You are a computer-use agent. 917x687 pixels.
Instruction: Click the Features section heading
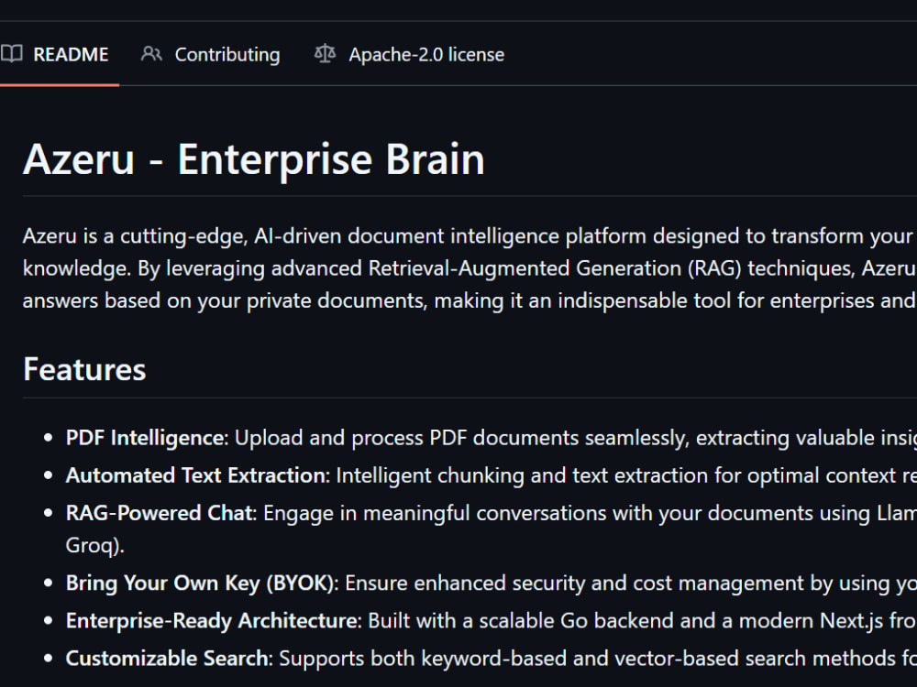point(84,369)
